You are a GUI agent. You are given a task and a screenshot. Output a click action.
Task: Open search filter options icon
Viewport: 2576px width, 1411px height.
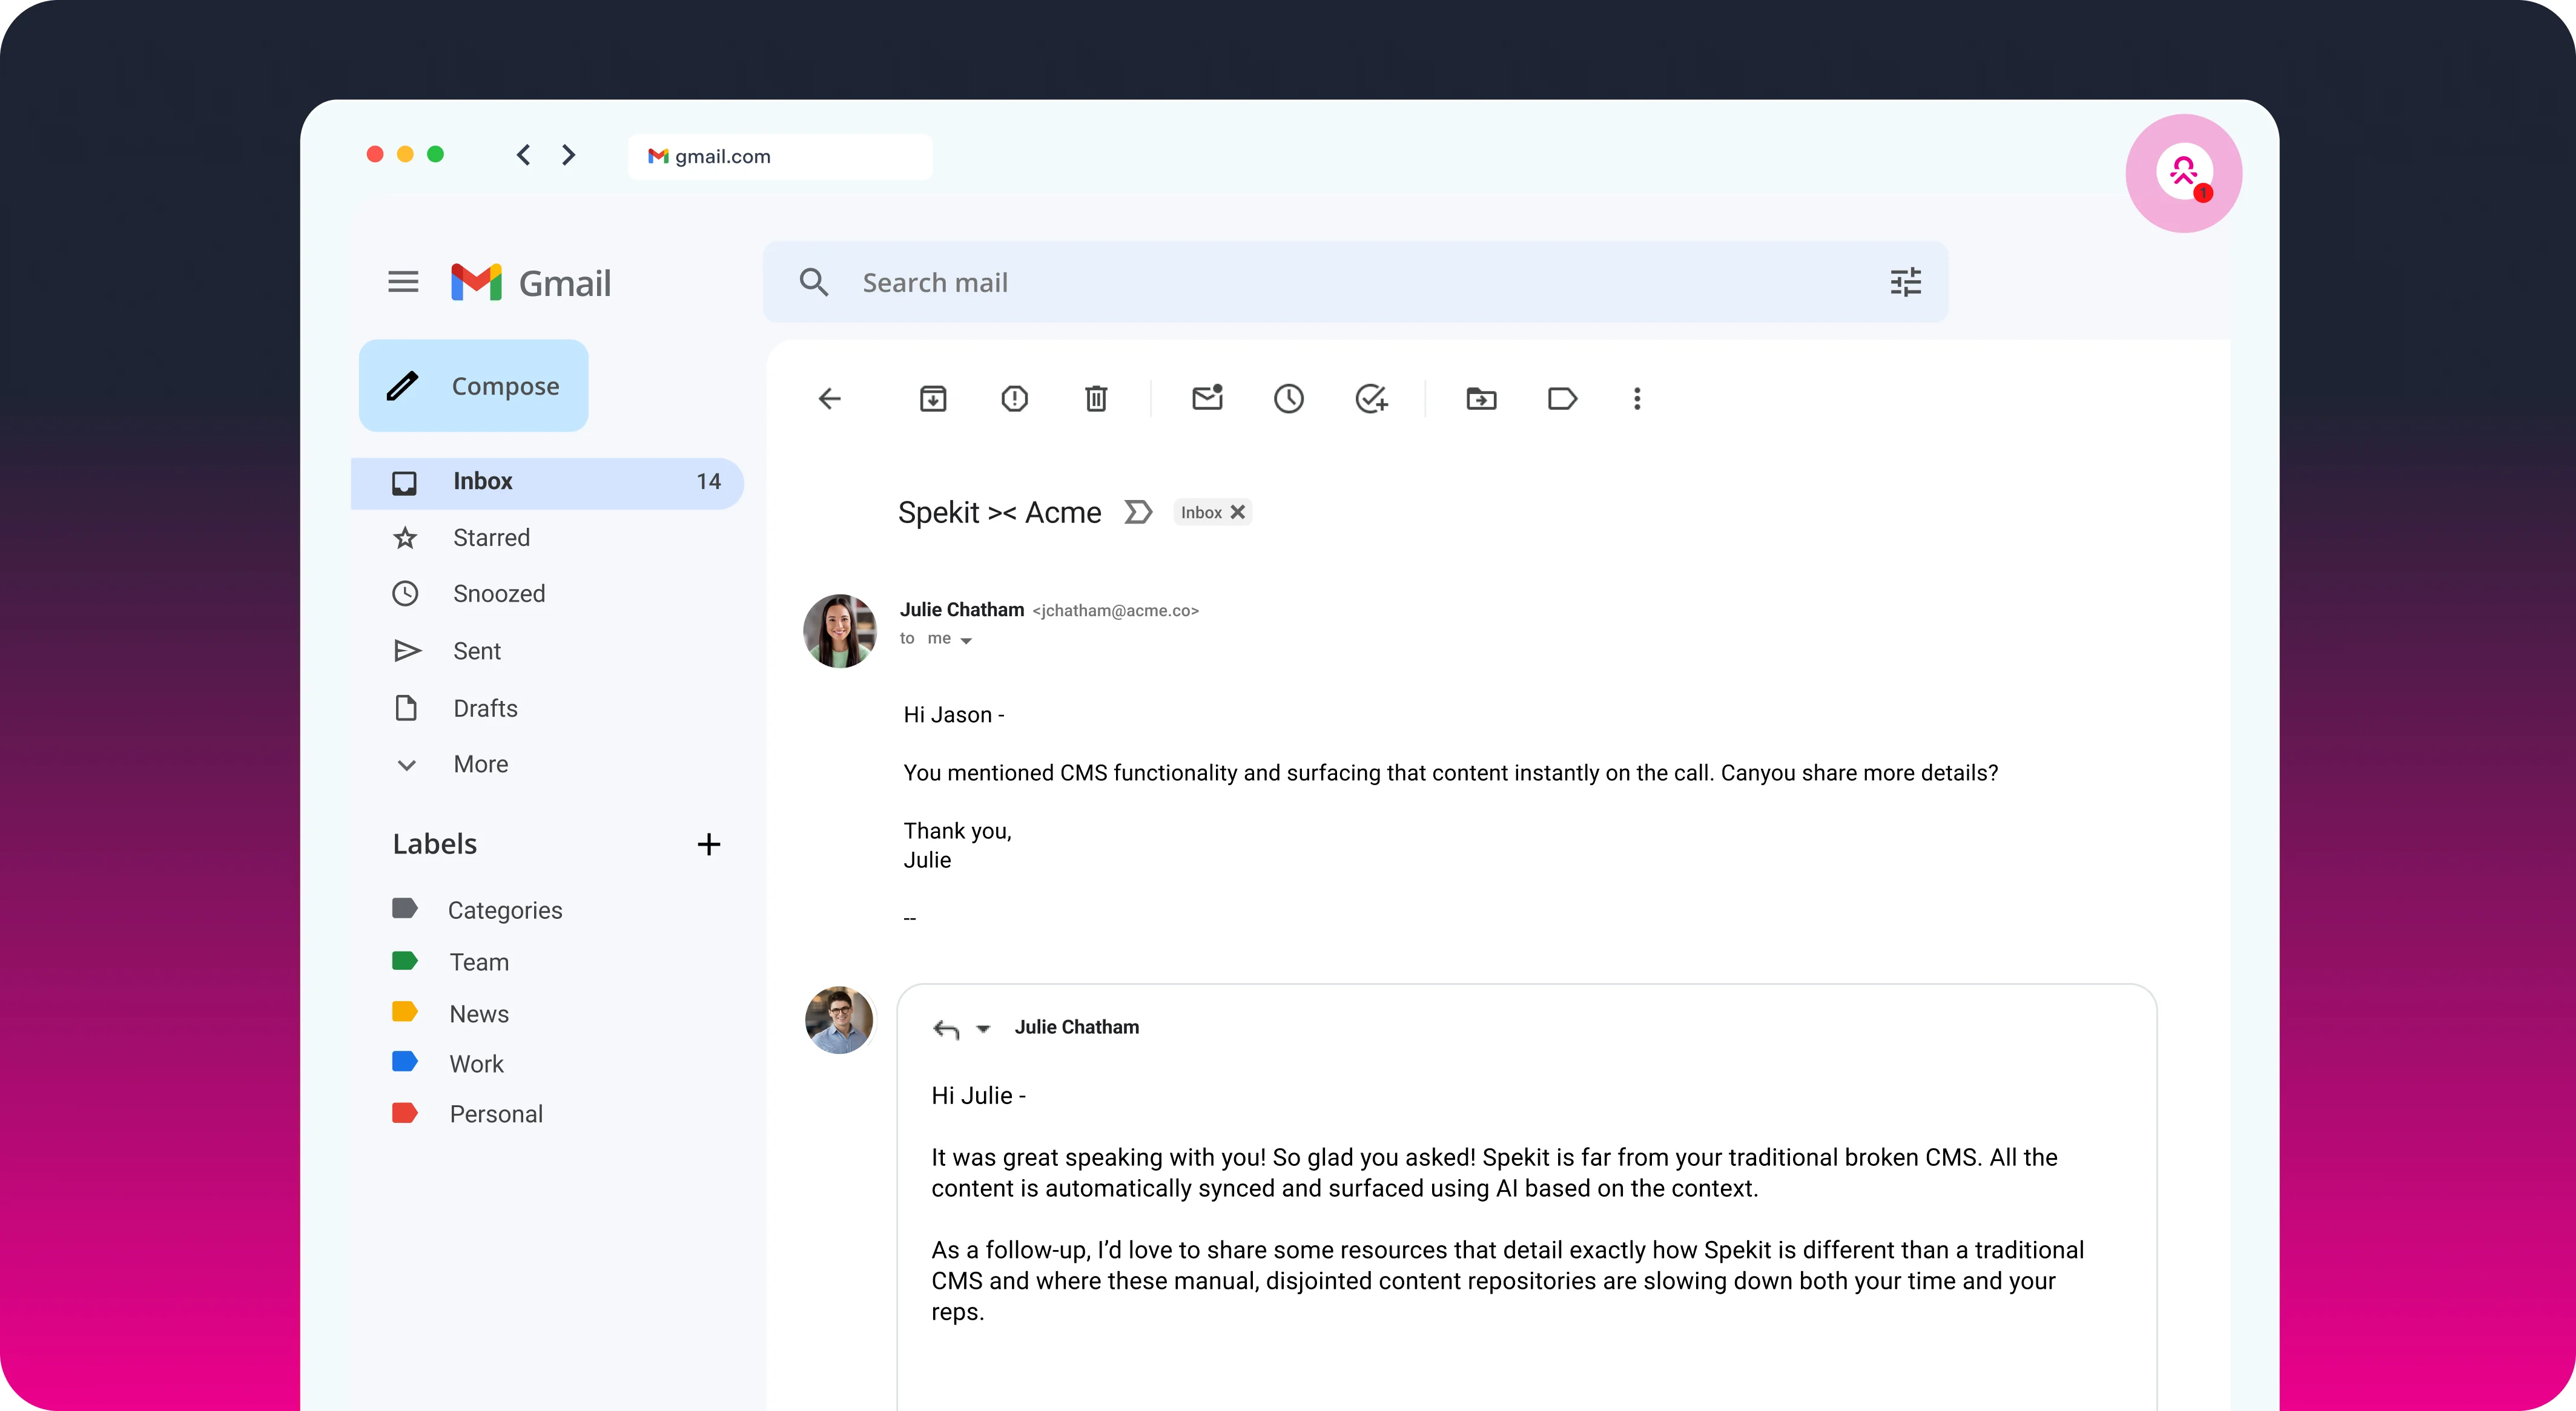[x=1906, y=283]
